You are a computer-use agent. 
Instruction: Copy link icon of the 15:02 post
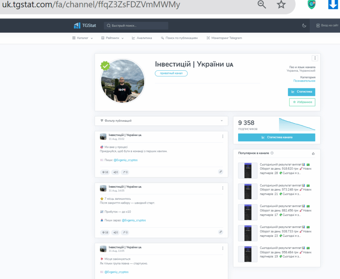(220, 172)
